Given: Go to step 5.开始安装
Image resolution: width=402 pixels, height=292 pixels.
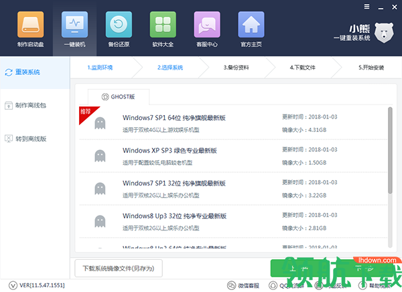Looking at the screenshot, I should tap(371, 68).
